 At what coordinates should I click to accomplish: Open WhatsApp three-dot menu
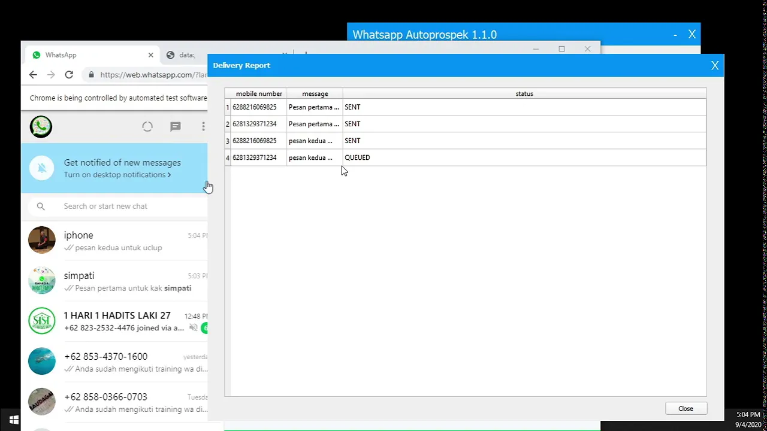(203, 126)
